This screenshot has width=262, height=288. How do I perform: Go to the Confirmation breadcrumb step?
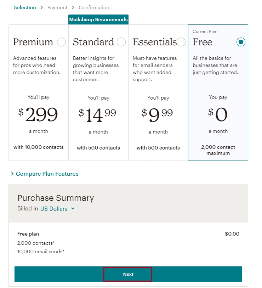94,7
